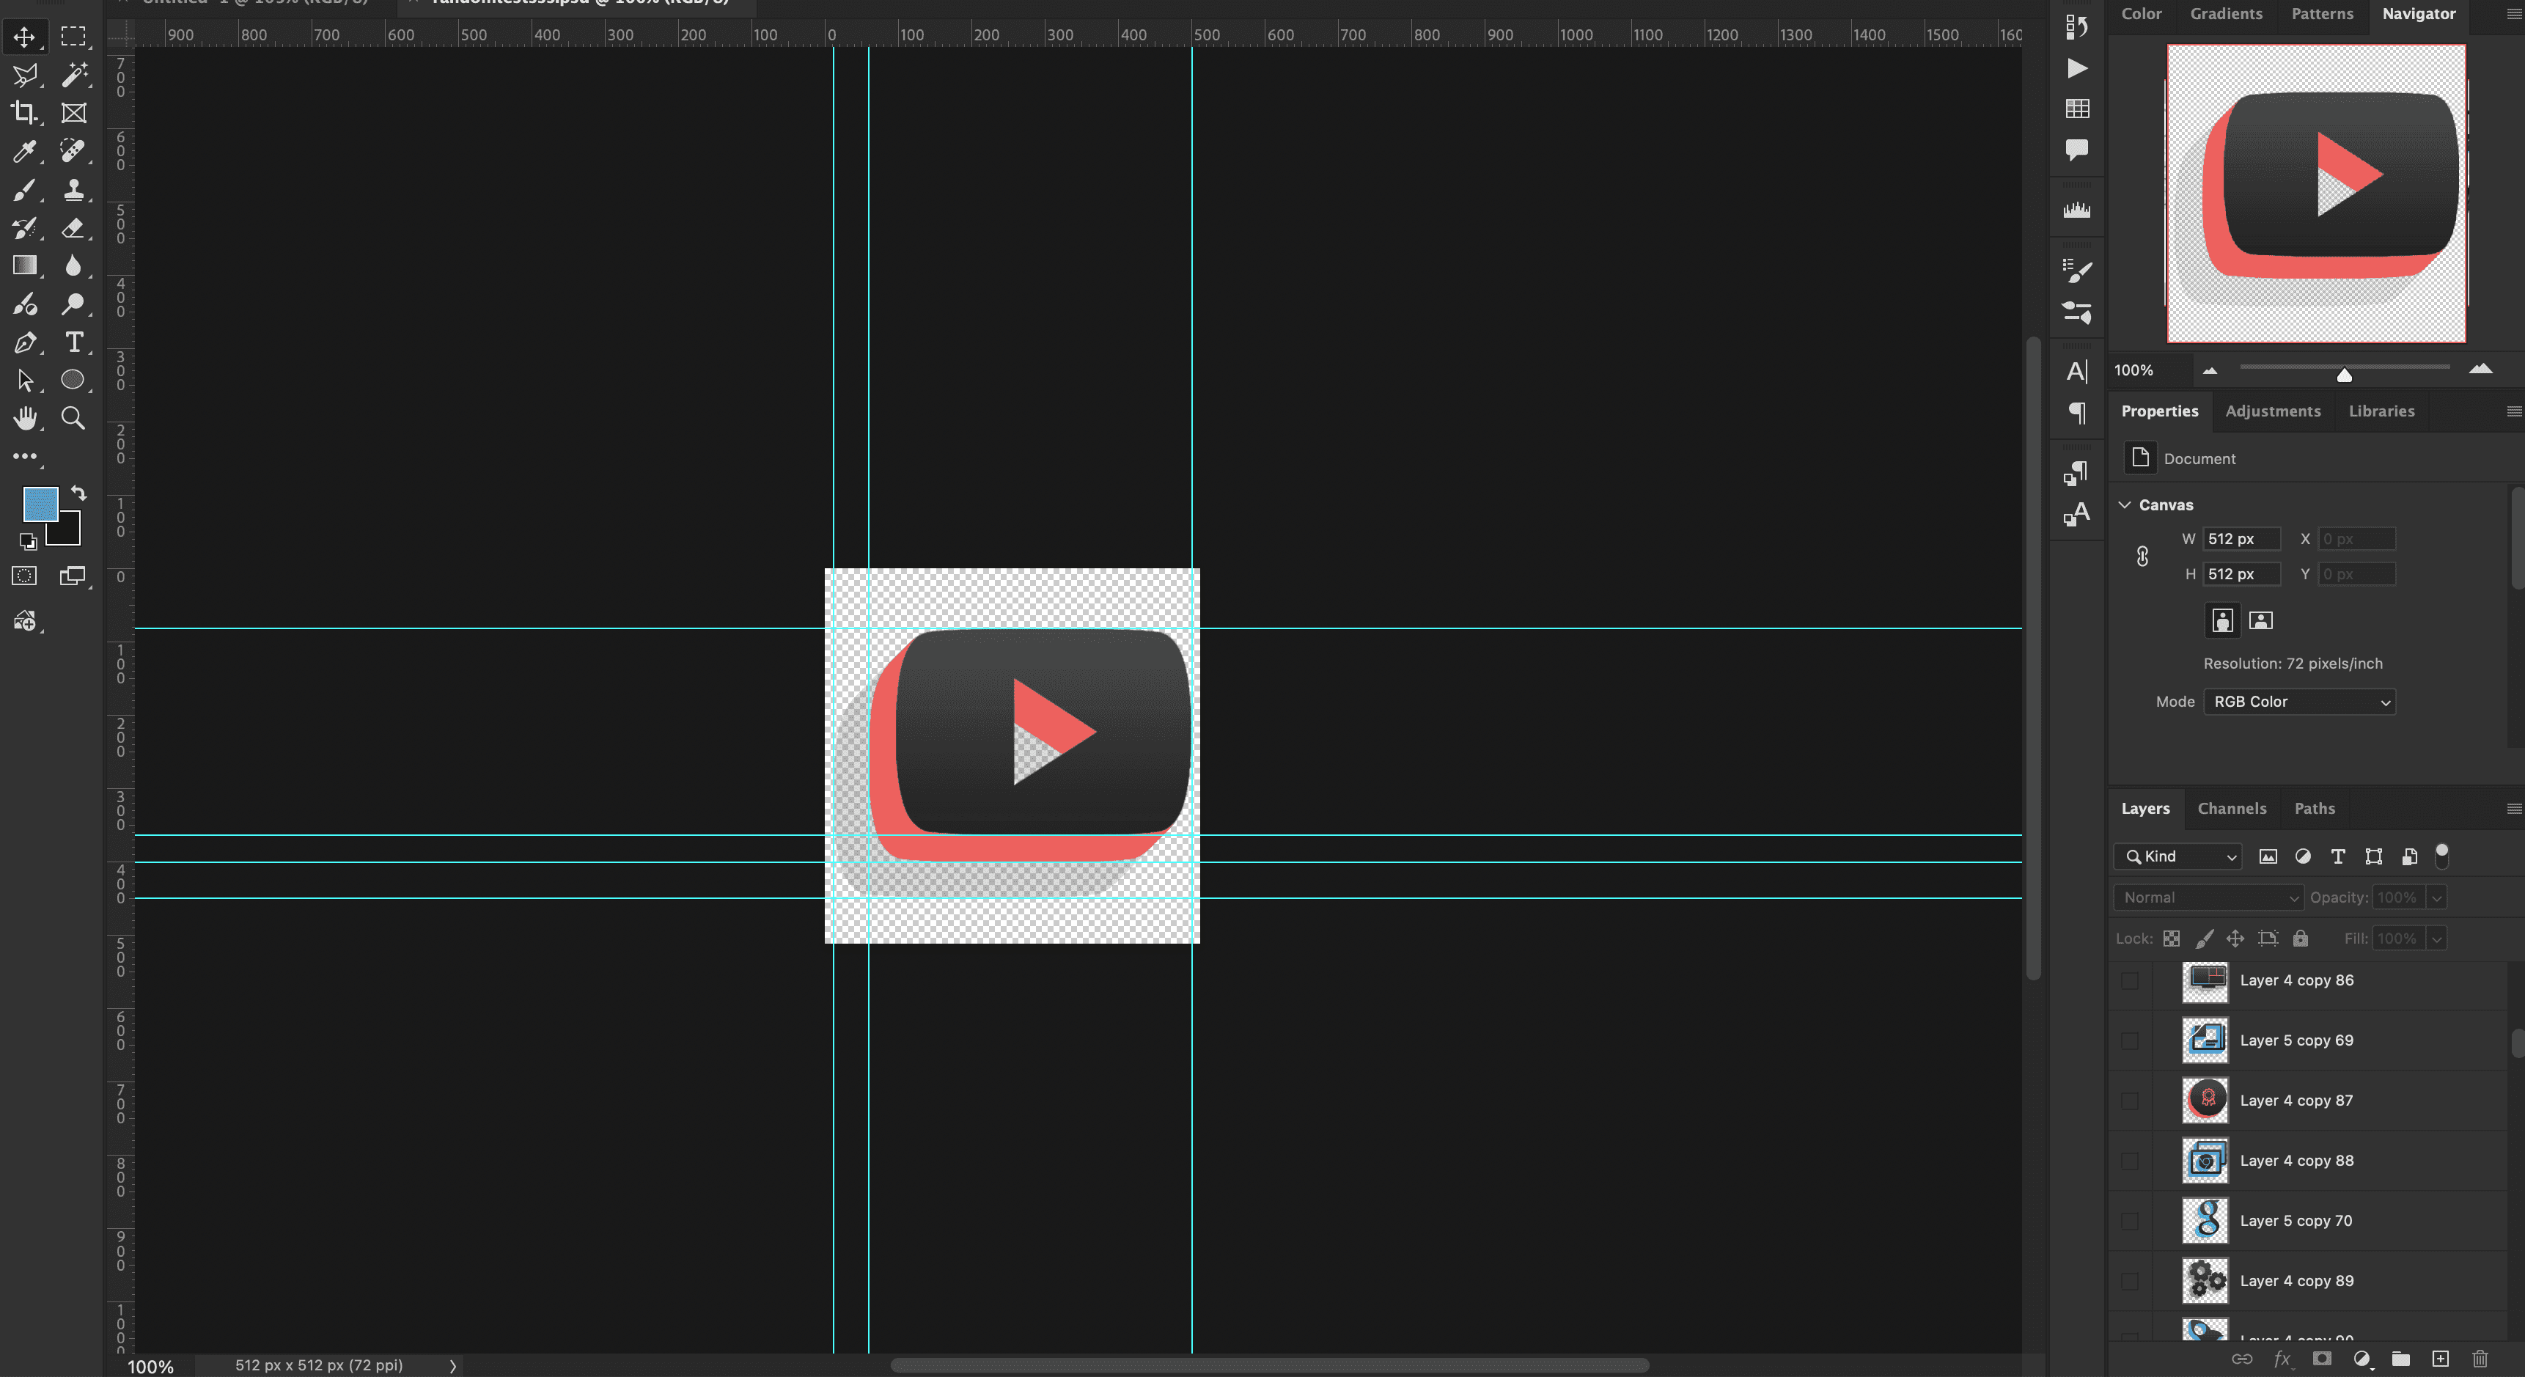This screenshot has width=2525, height=1377.
Task: Select the Crop tool
Action: [23, 113]
